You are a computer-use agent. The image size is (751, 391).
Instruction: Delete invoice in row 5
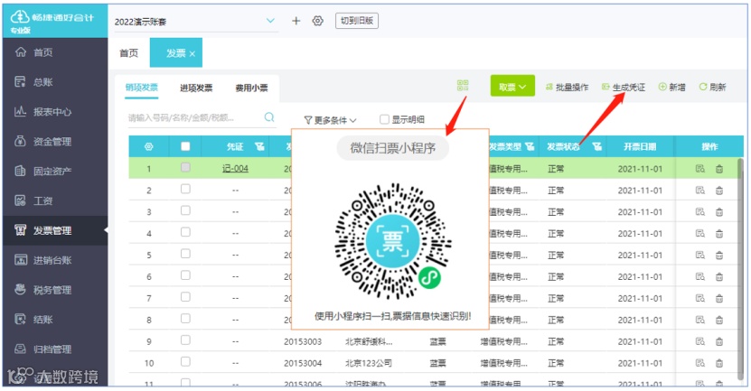tap(719, 255)
